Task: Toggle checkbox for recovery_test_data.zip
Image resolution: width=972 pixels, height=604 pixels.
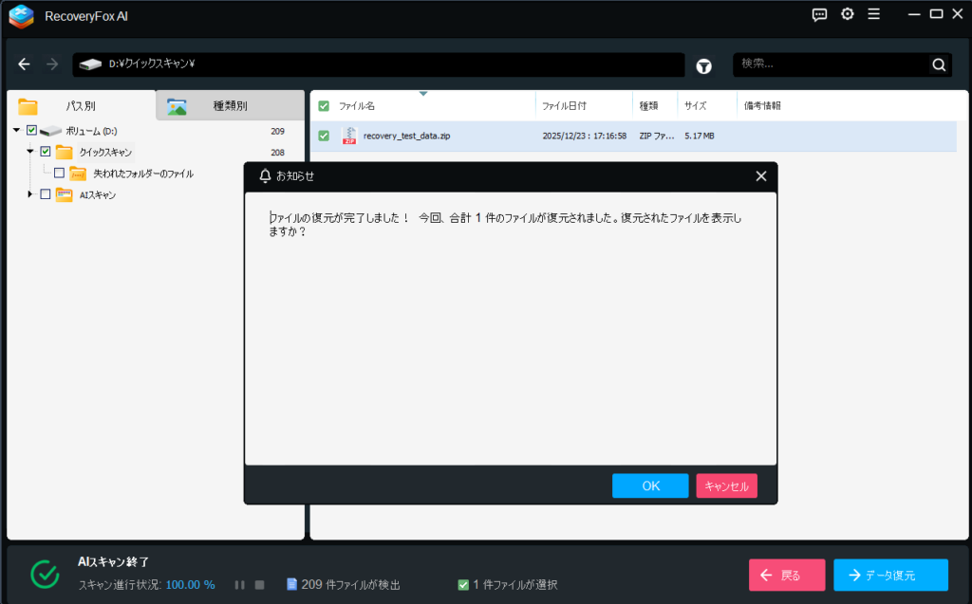Action: (x=324, y=136)
